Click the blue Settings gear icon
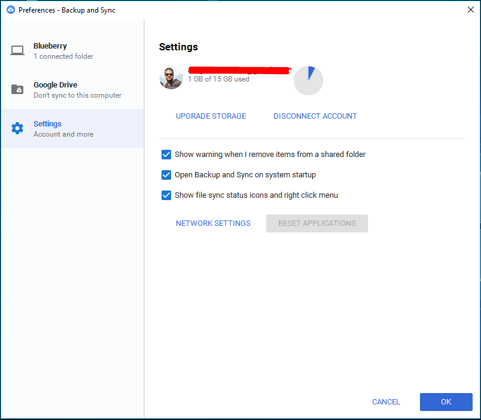Viewport: 481px width, 420px height. [17, 128]
